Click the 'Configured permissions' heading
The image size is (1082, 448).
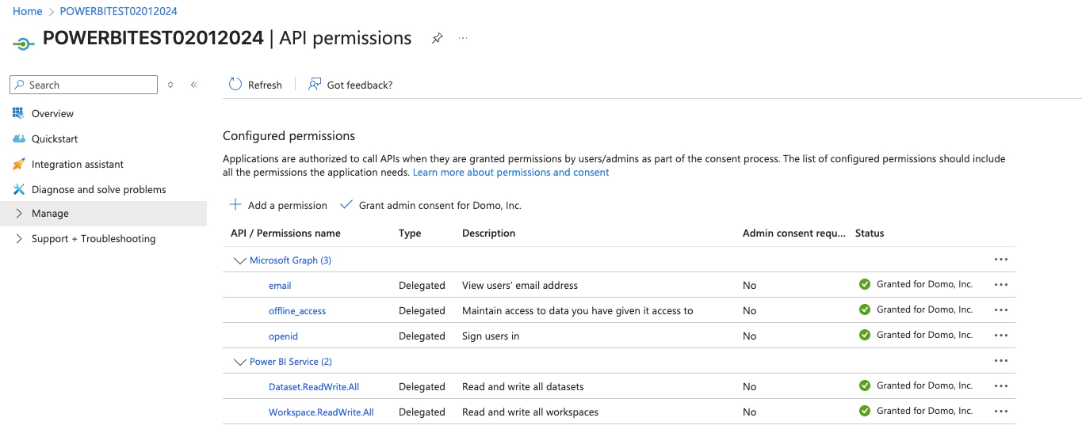(x=289, y=135)
